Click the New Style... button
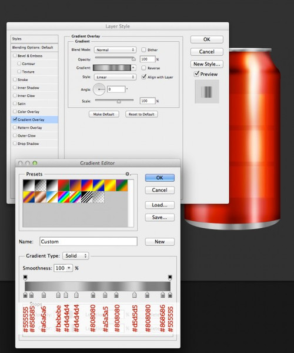Viewport: 294px width, 353px height. click(x=207, y=64)
